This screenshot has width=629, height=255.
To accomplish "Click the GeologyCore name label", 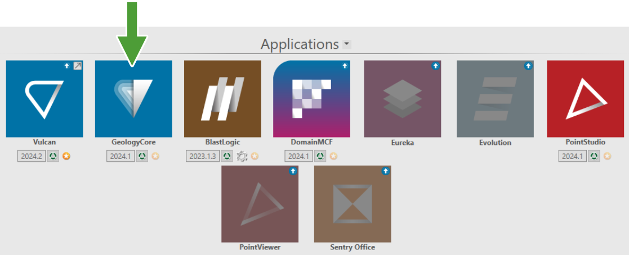I will coord(133,142).
